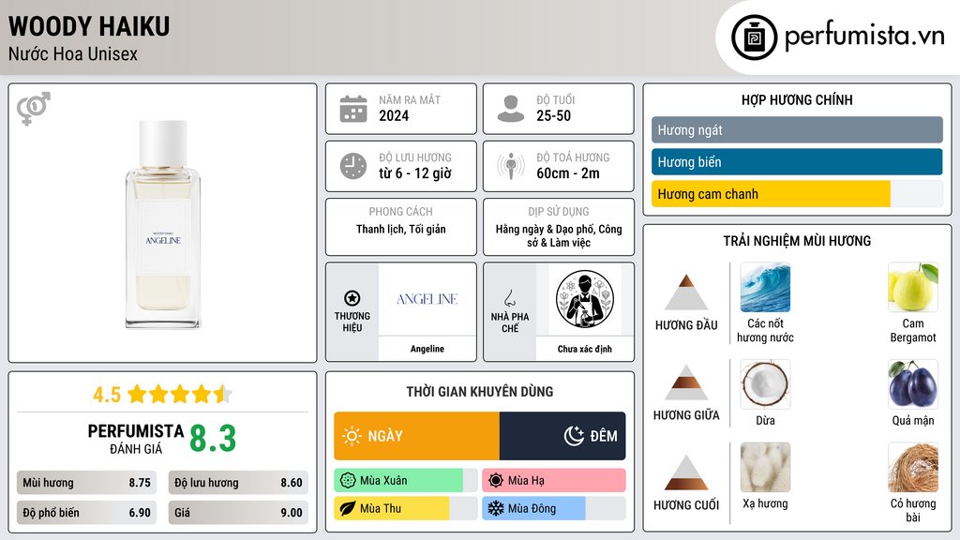Click the Mùi hương 8.75 score row
The image size is (960, 540).
click(87, 483)
